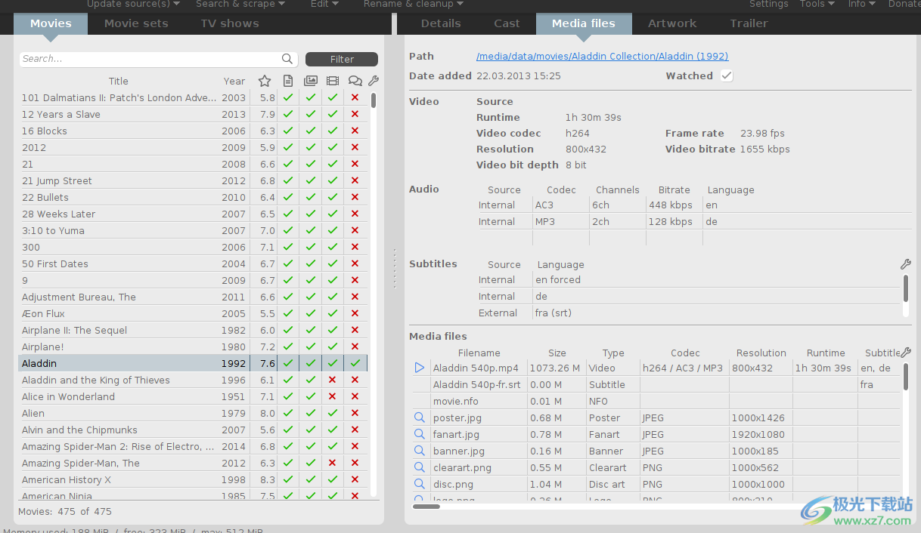Click the Filename column header
Image resolution: width=921 pixels, height=533 pixels.
point(479,353)
